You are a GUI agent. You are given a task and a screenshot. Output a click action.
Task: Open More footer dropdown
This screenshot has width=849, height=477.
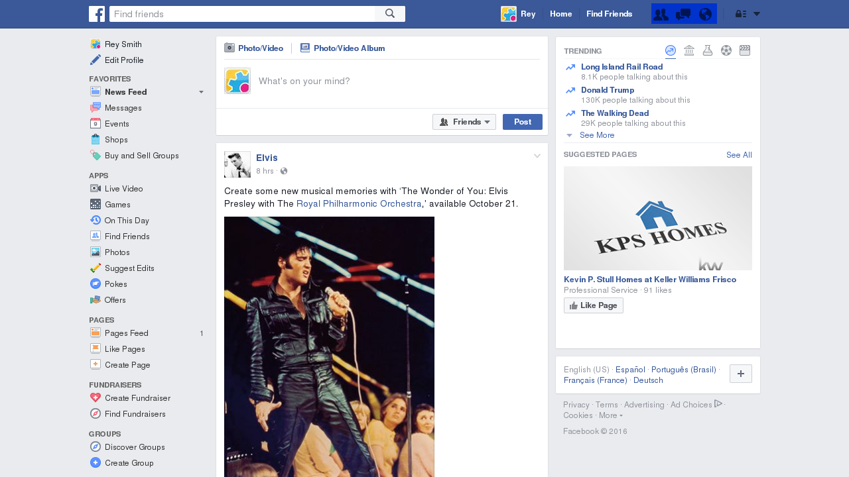(x=610, y=415)
